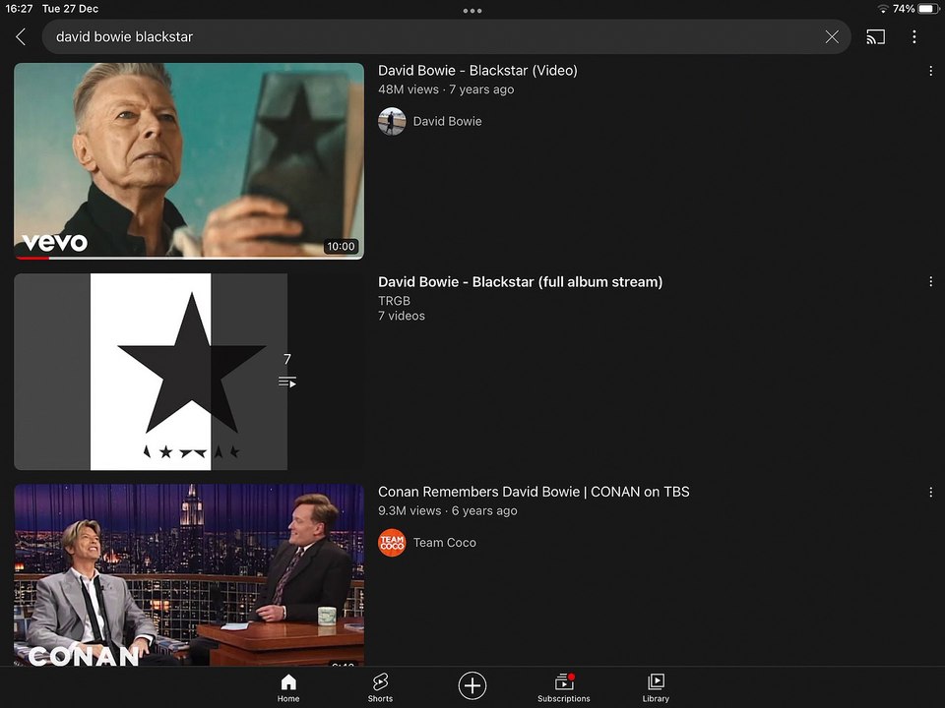Visit the Team Coco channel name
Image resolution: width=945 pixels, height=708 pixels.
click(x=444, y=543)
